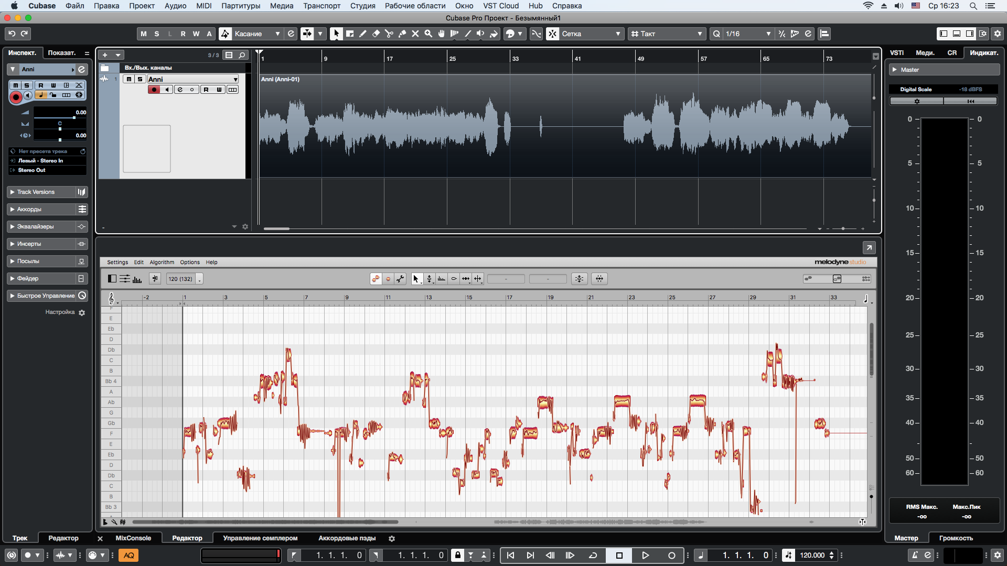Switch to the MixConsole tab
Viewport: 1007px width, 566px height.
click(133, 538)
